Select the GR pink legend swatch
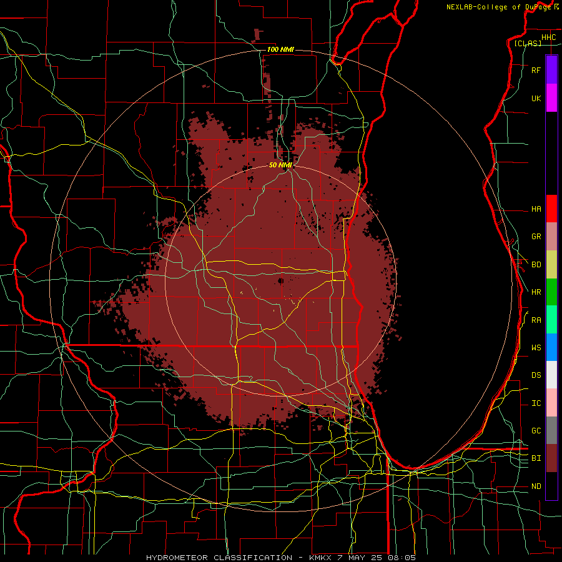 [551, 237]
